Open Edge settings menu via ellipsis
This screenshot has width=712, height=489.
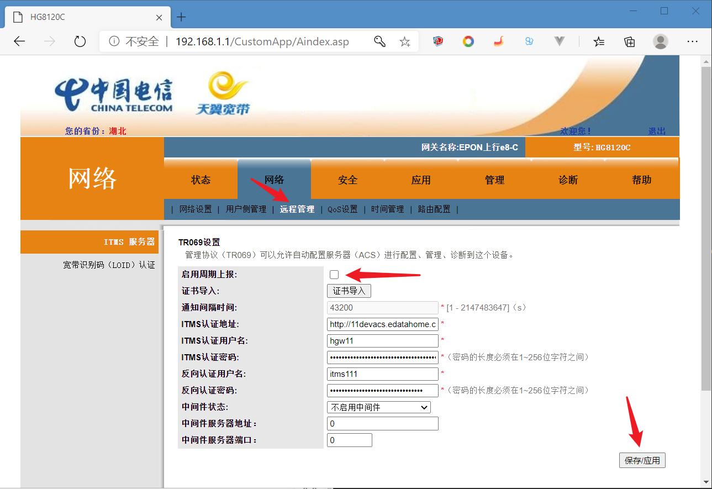tap(692, 41)
